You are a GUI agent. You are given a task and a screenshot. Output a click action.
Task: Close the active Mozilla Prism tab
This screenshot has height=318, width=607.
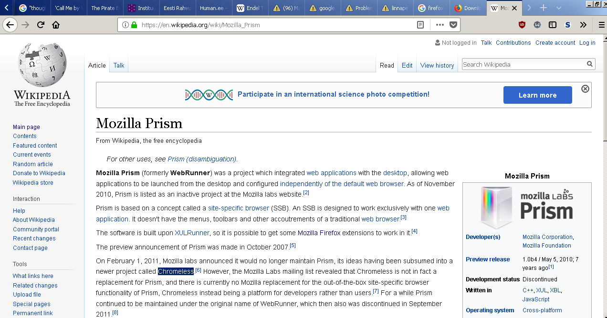515,8
